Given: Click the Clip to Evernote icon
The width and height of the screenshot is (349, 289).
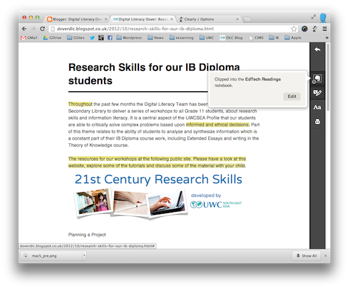Looking at the screenshot, I should (317, 78).
